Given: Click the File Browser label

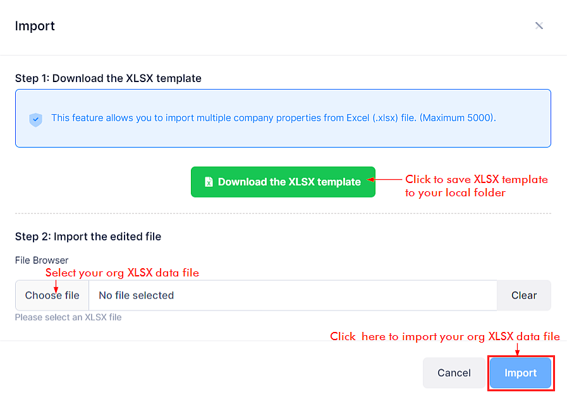Looking at the screenshot, I should tap(42, 260).
